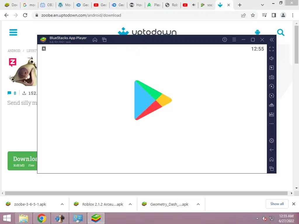Close the downloads bar
Image resolution: width=299 pixels, height=224 pixels.
(294, 204)
